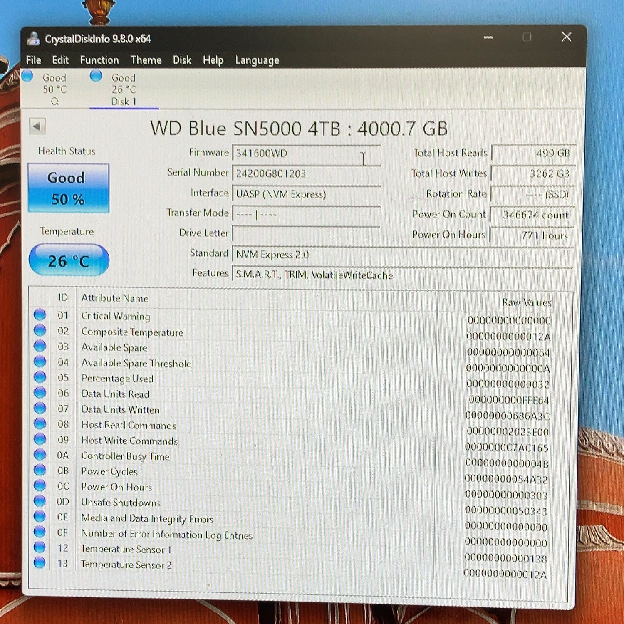Image resolution: width=624 pixels, height=624 pixels.
Task: Minimize the CrystalDiskInfo window
Action: point(488,37)
